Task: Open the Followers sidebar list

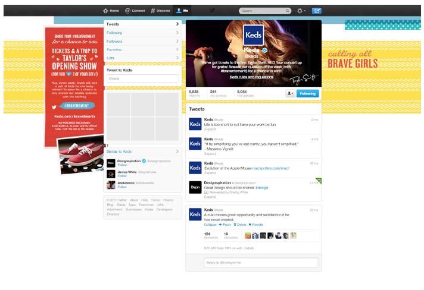Action: [x=142, y=41]
